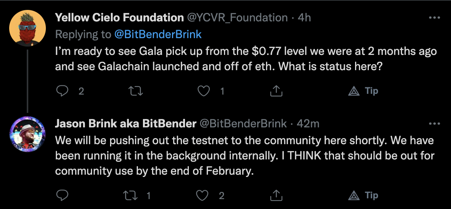Click the Yellow Cielo Foundation display name
This screenshot has height=209, width=451.
pos(119,18)
